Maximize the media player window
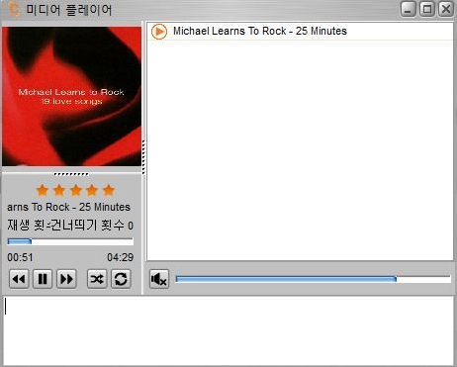 pyautogui.click(x=427, y=9)
